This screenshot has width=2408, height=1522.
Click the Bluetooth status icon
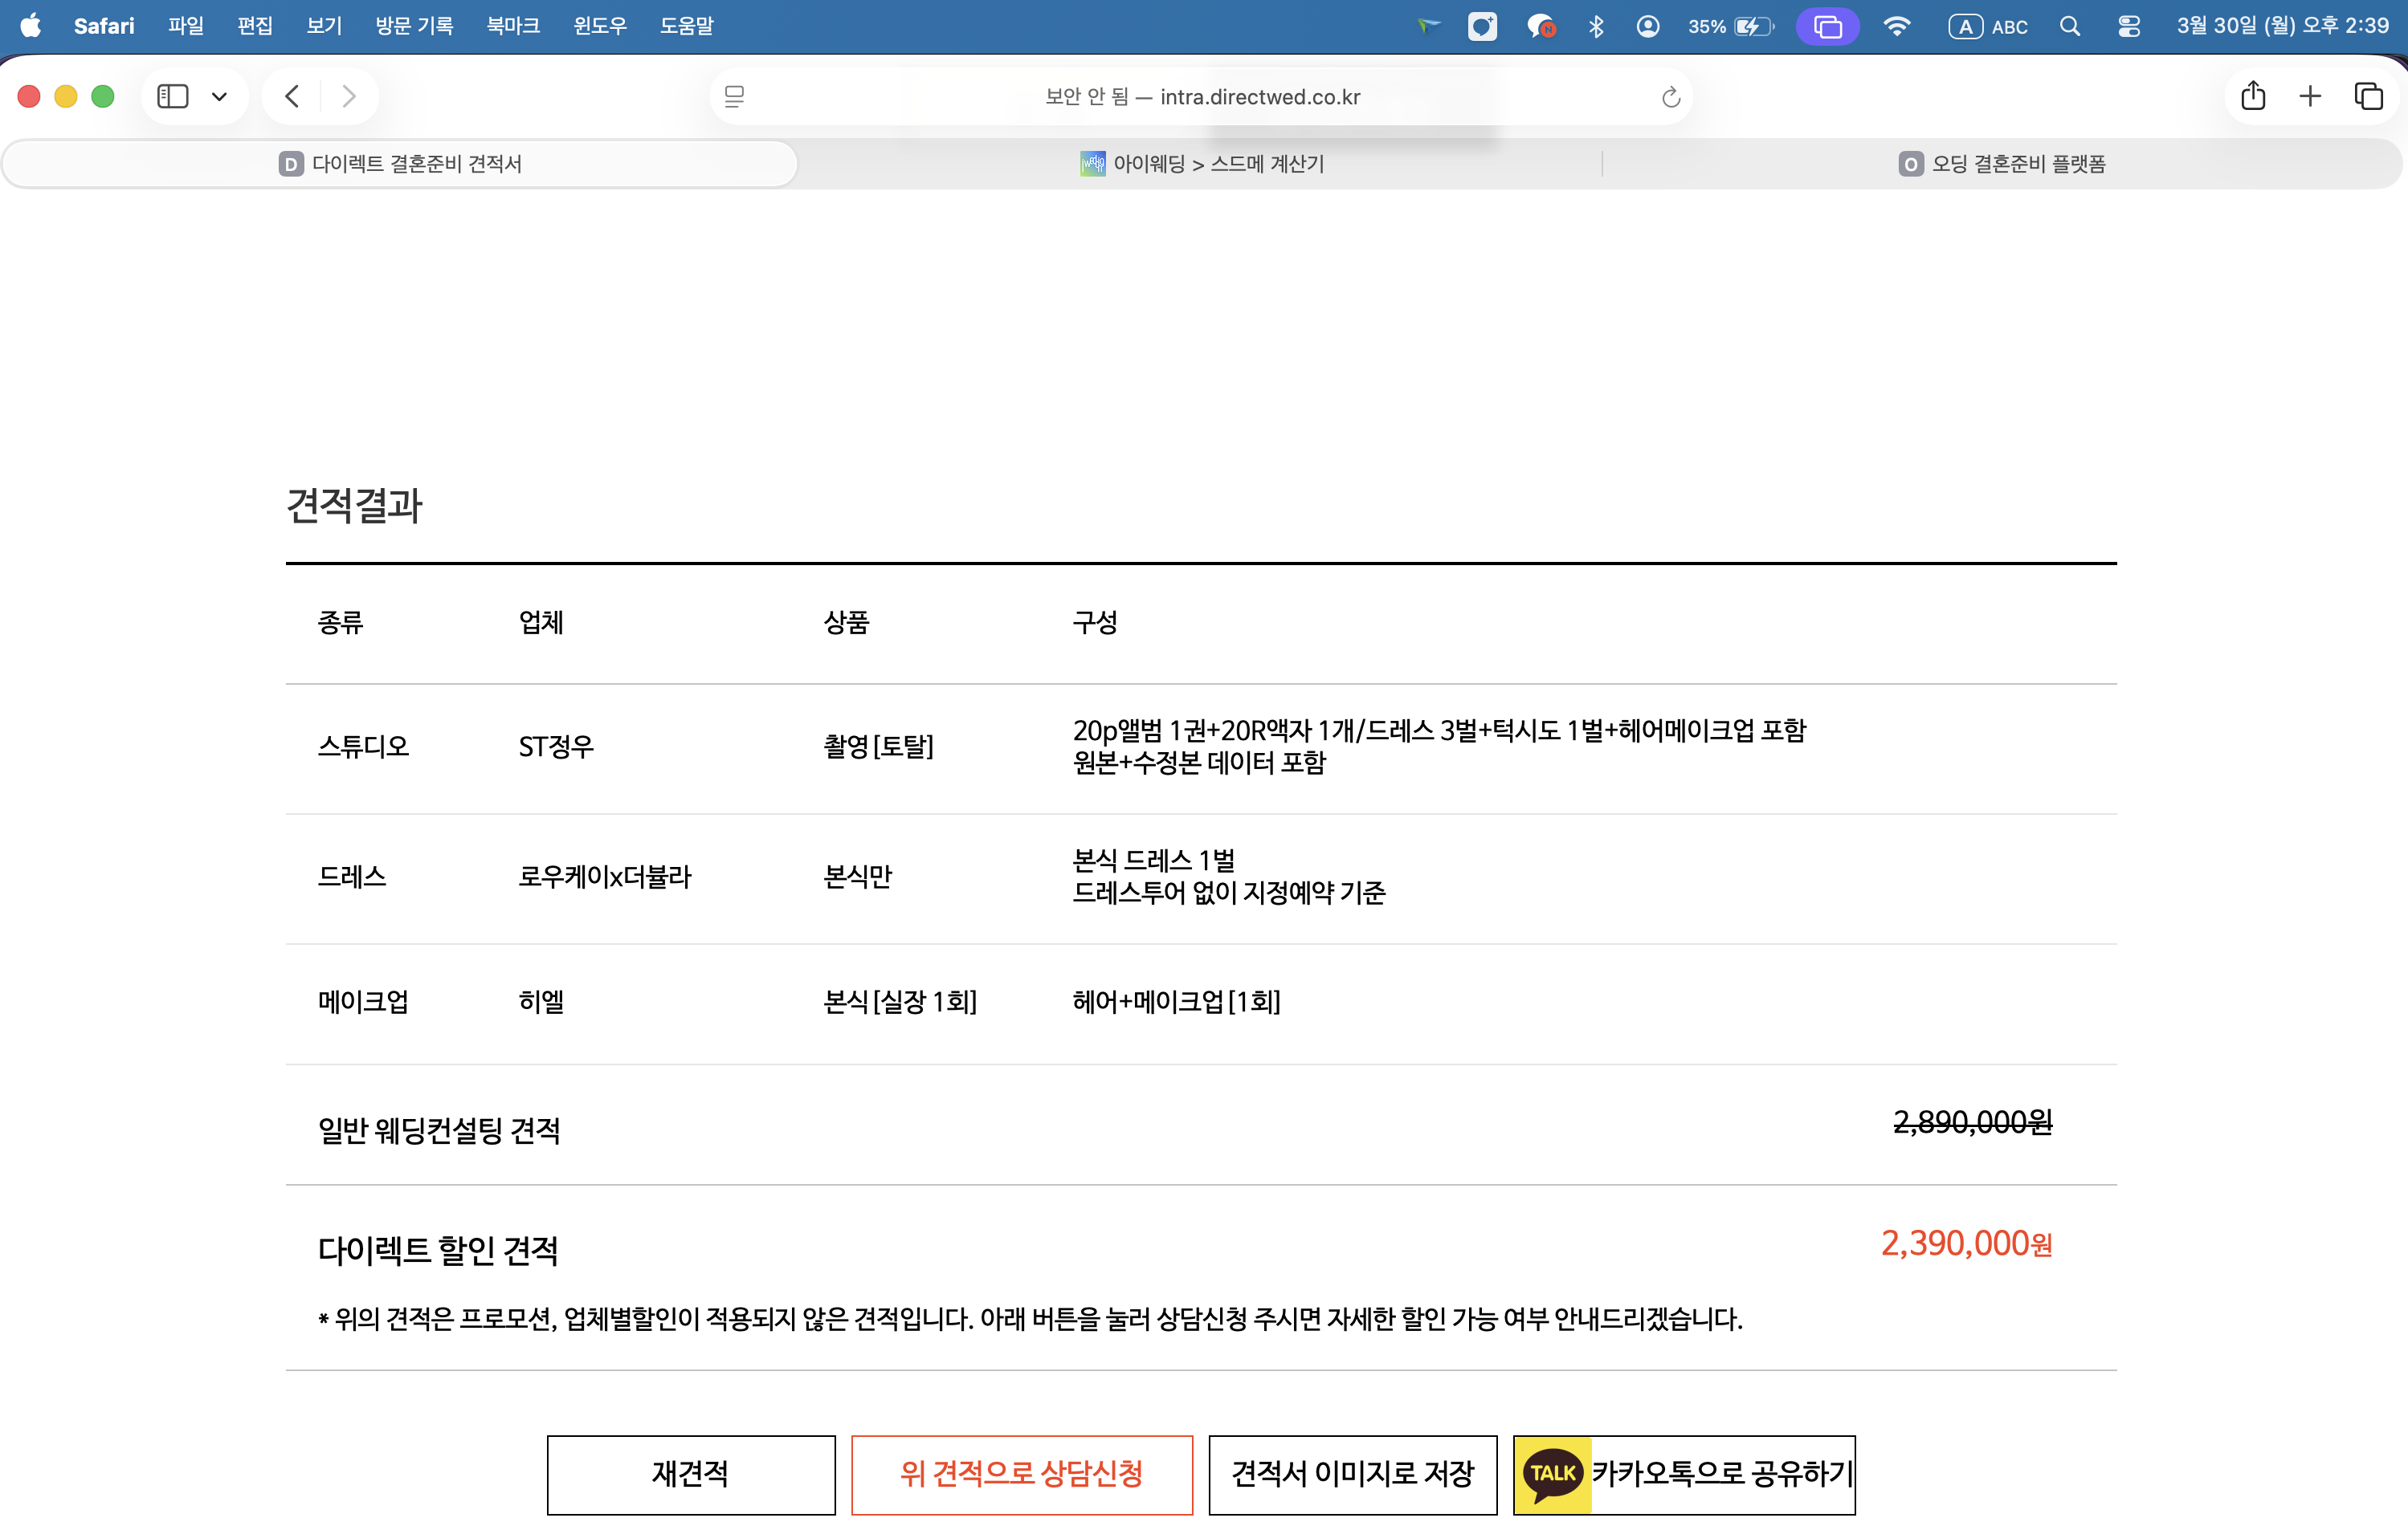(x=1596, y=26)
